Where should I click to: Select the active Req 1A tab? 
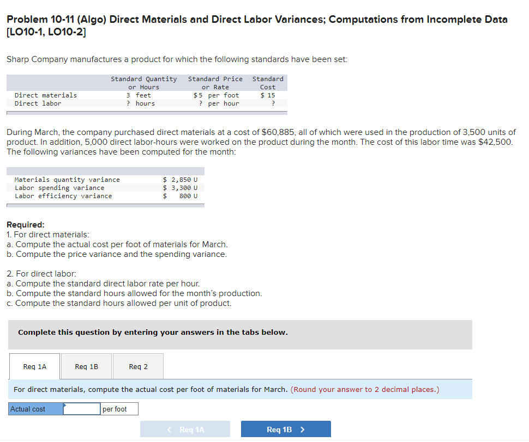click(34, 366)
